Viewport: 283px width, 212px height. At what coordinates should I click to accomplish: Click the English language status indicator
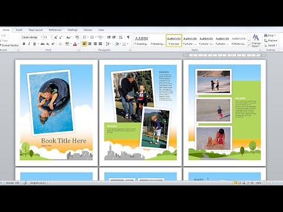[x=38, y=183]
